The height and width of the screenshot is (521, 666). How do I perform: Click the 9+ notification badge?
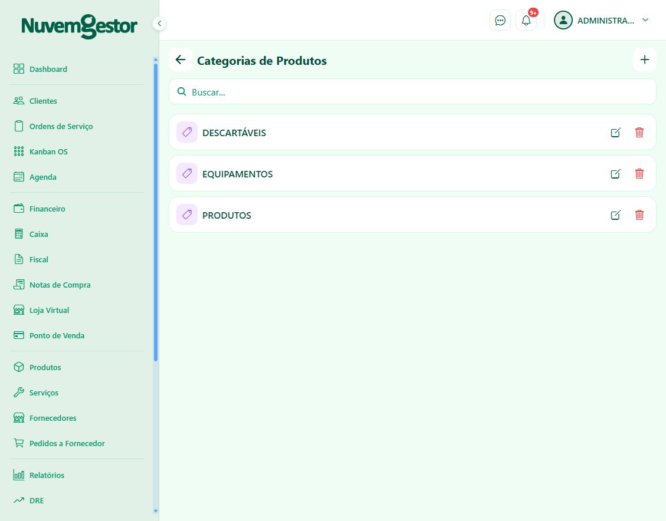tap(533, 13)
